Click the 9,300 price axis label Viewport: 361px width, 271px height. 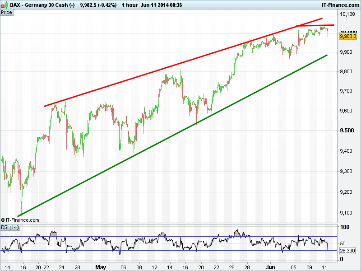[x=346, y=171]
